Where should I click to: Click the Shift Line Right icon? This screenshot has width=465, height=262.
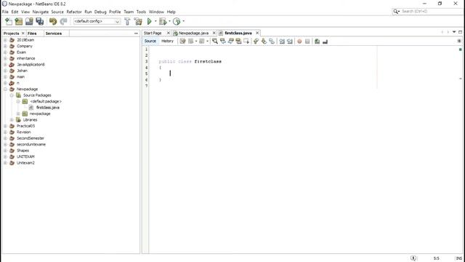(x=290, y=41)
